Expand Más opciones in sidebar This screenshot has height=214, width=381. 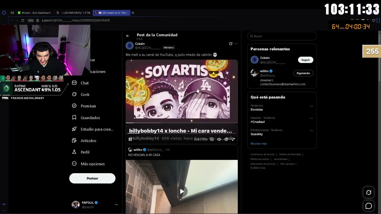(89, 164)
